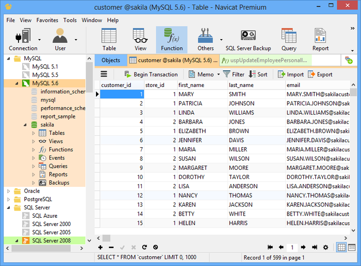Click the Memo button

(201, 75)
